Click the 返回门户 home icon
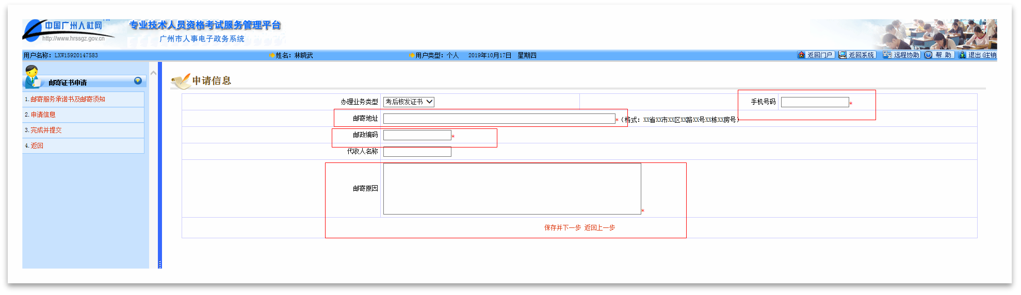 (801, 55)
